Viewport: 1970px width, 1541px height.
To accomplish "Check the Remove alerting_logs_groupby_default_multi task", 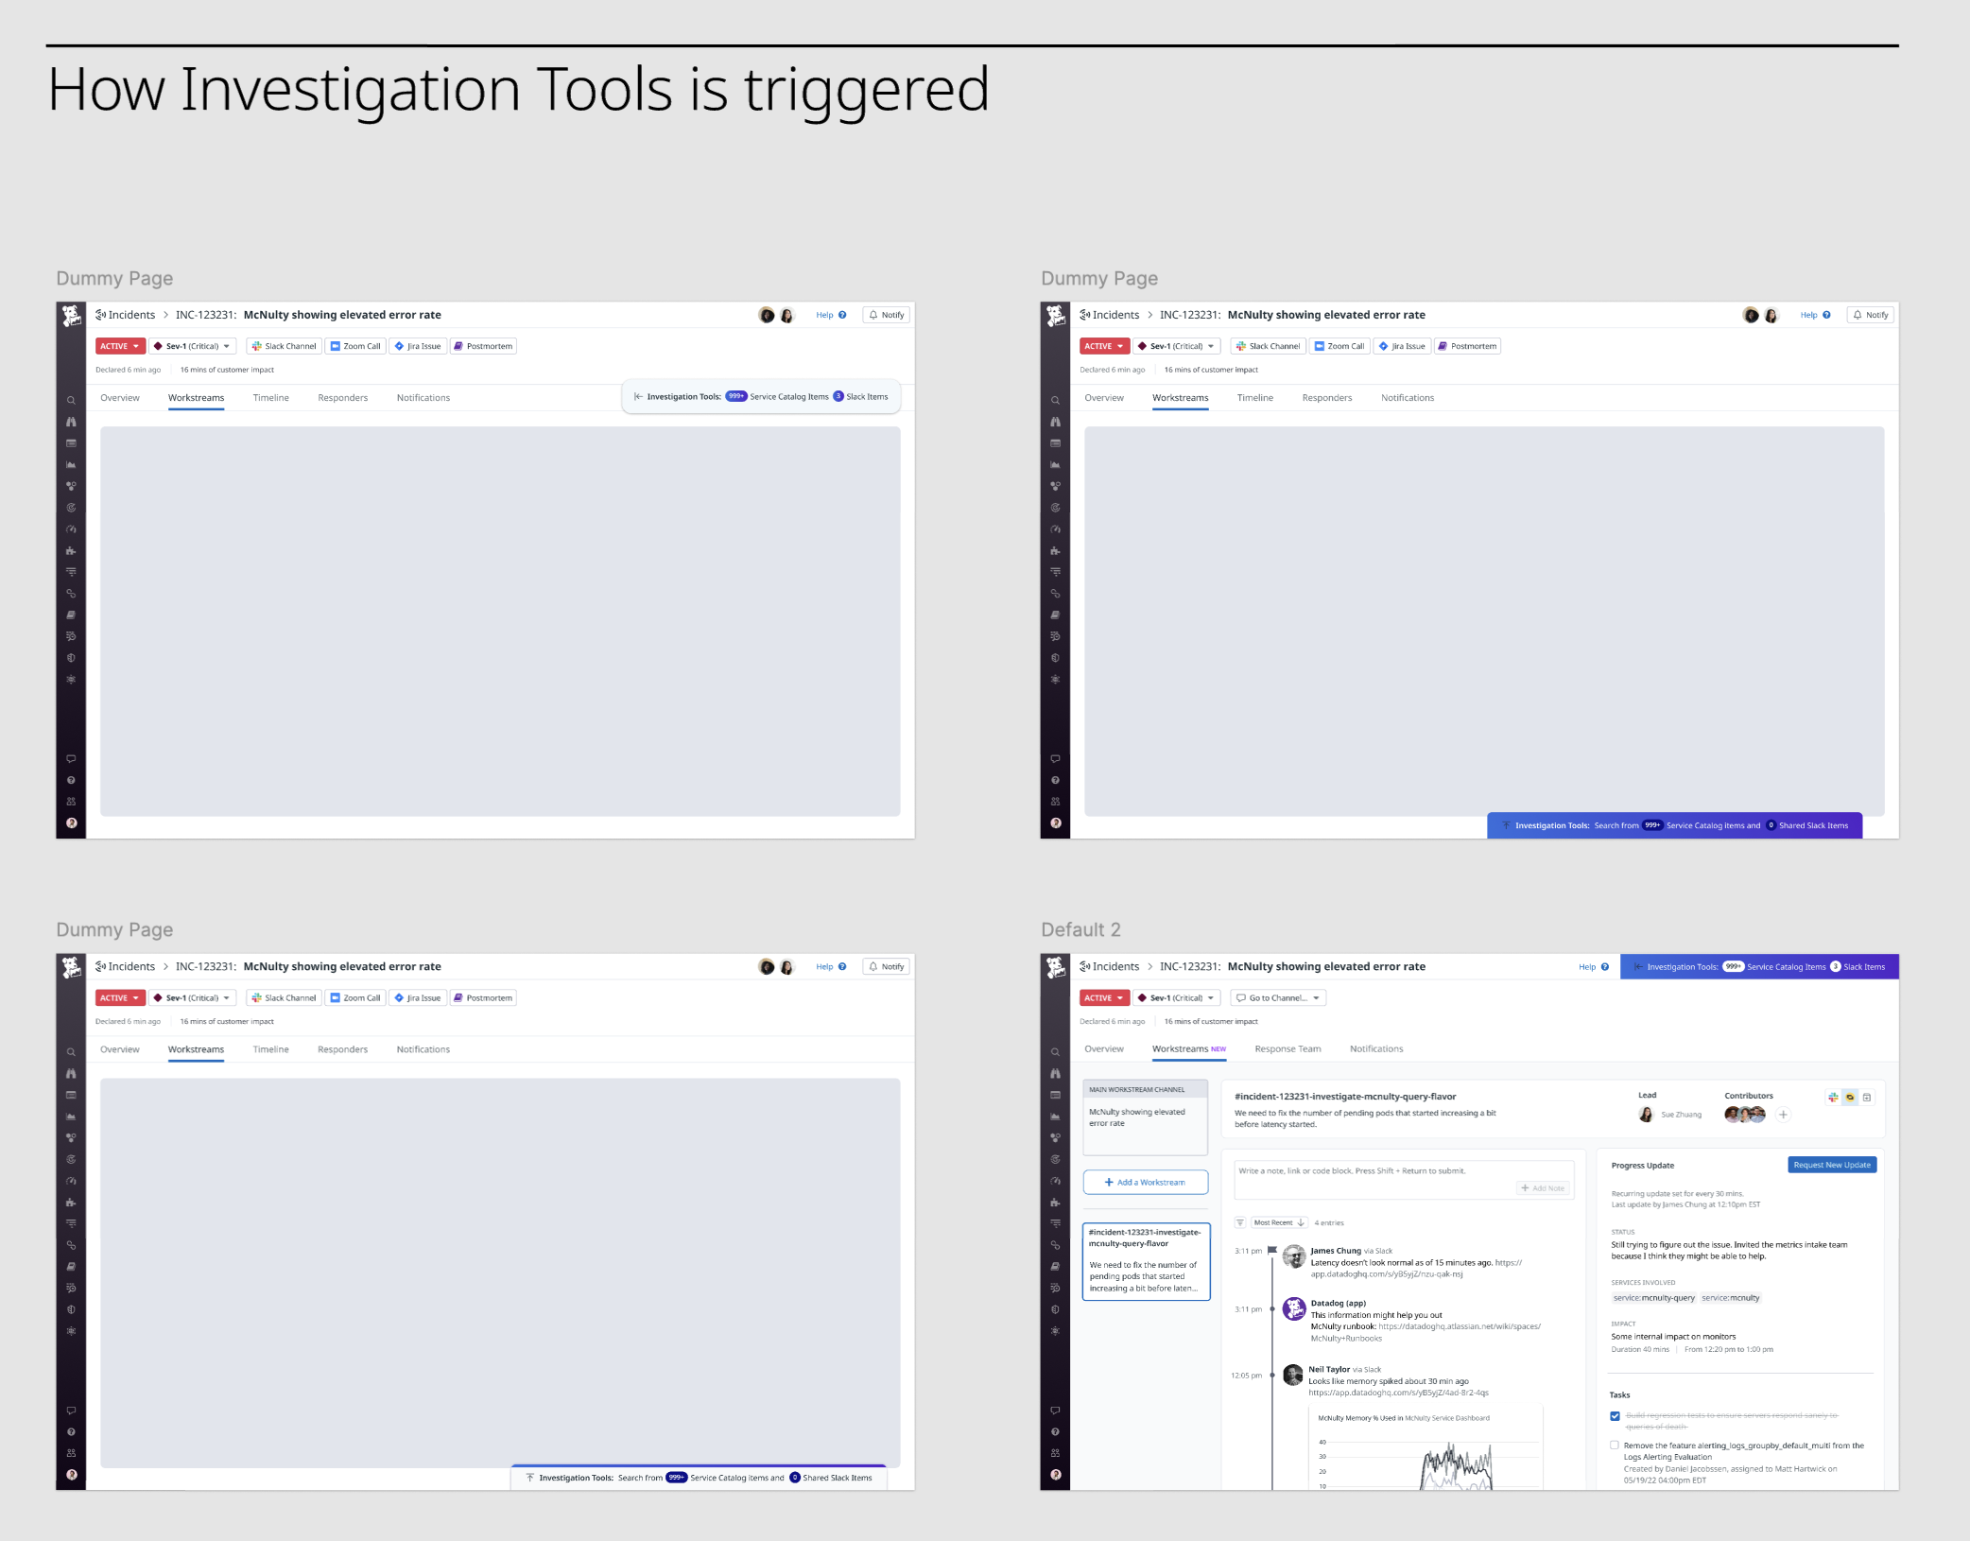I will click(x=1615, y=1446).
